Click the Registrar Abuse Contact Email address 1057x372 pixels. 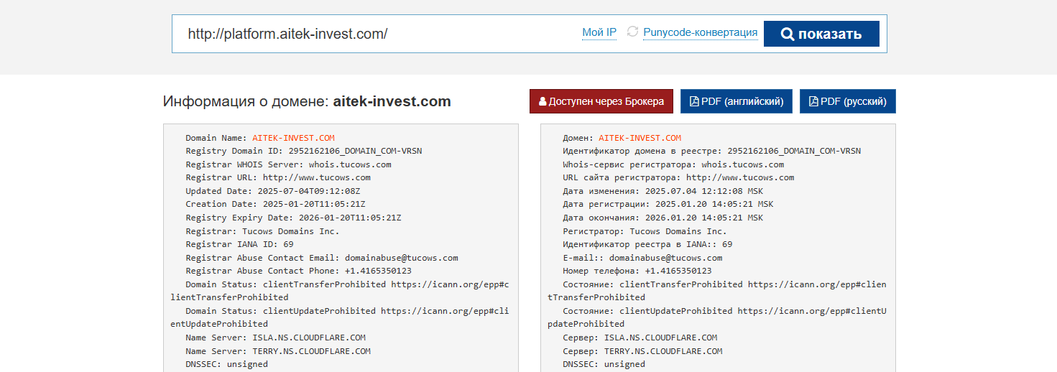pyautogui.click(x=401, y=258)
